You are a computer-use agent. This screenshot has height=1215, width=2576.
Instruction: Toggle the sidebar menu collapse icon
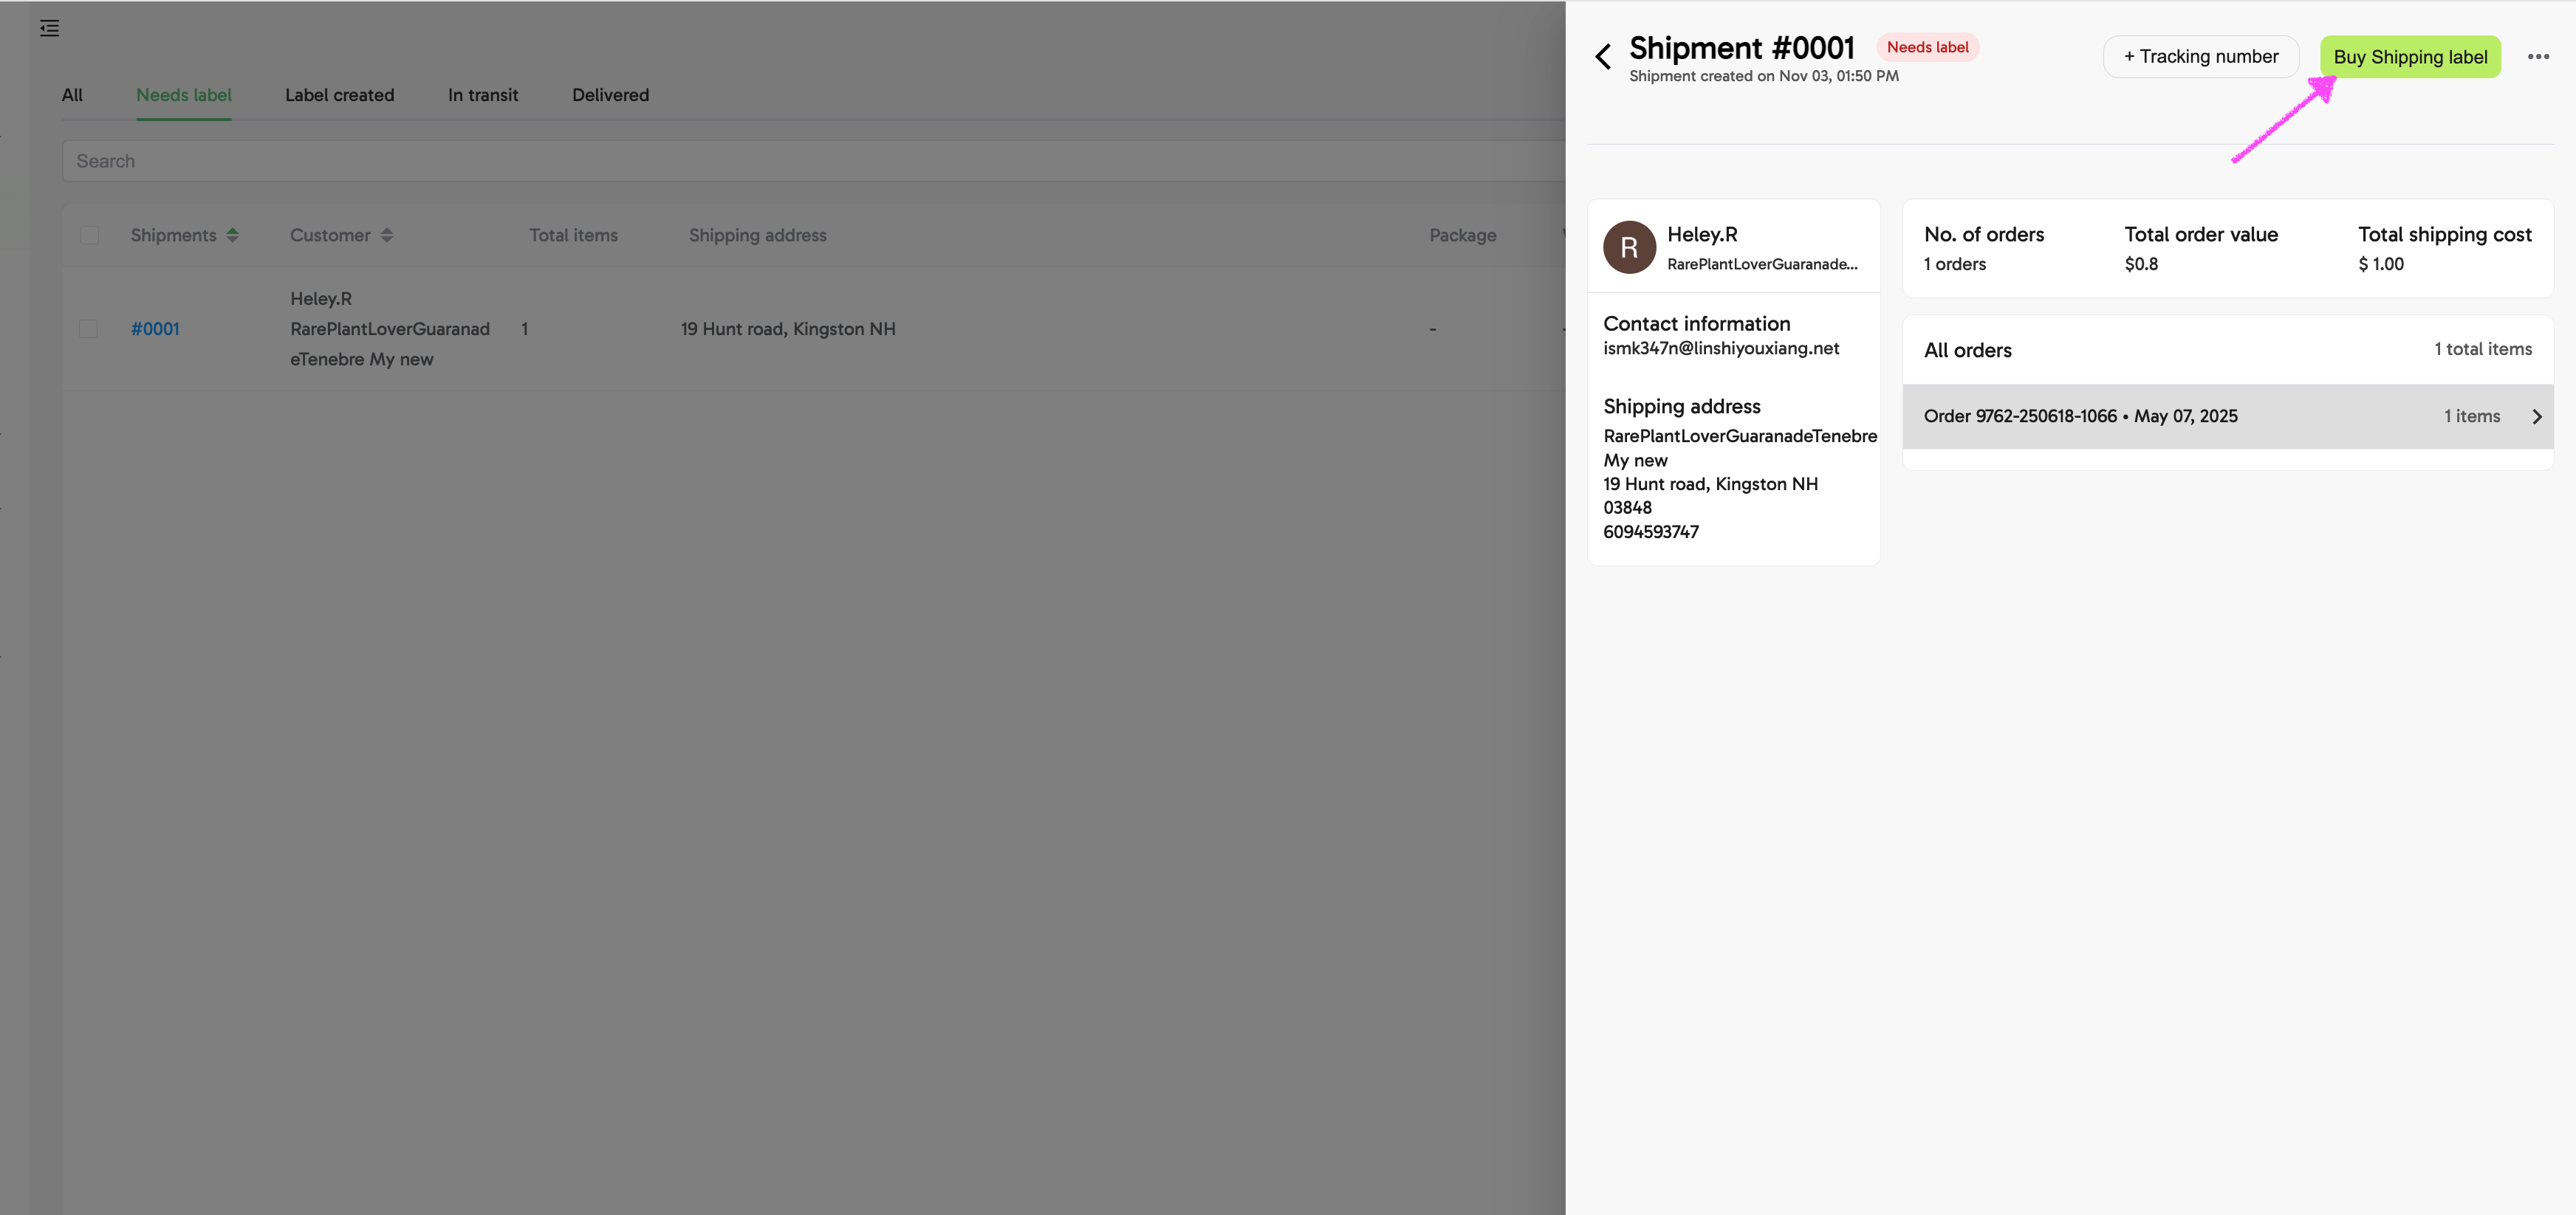pyautogui.click(x=49, y=28)
